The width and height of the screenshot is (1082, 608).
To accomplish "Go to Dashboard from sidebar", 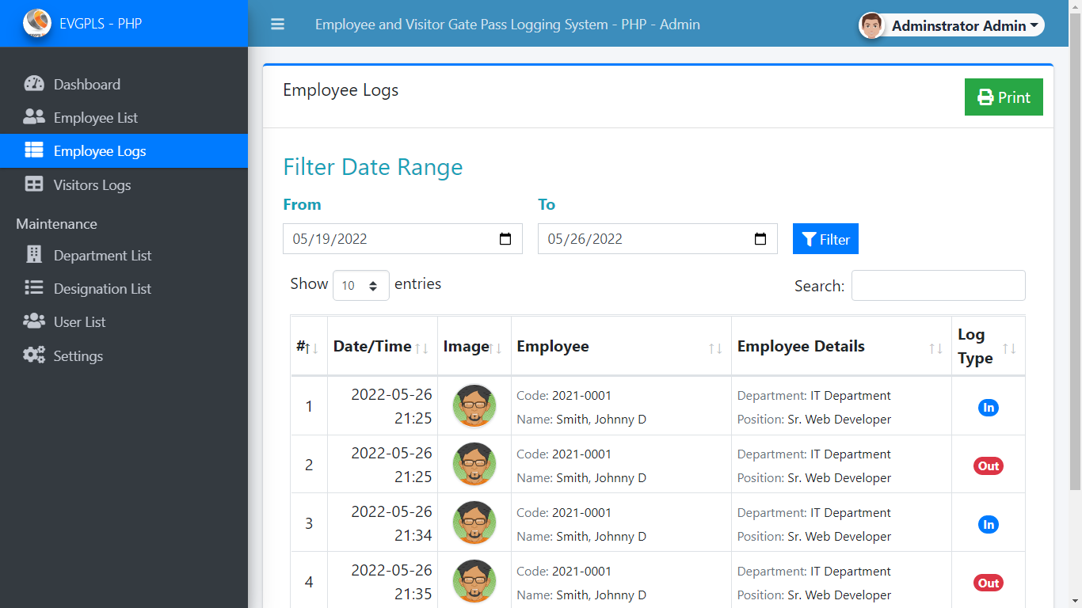I will (x=124, y=85).
